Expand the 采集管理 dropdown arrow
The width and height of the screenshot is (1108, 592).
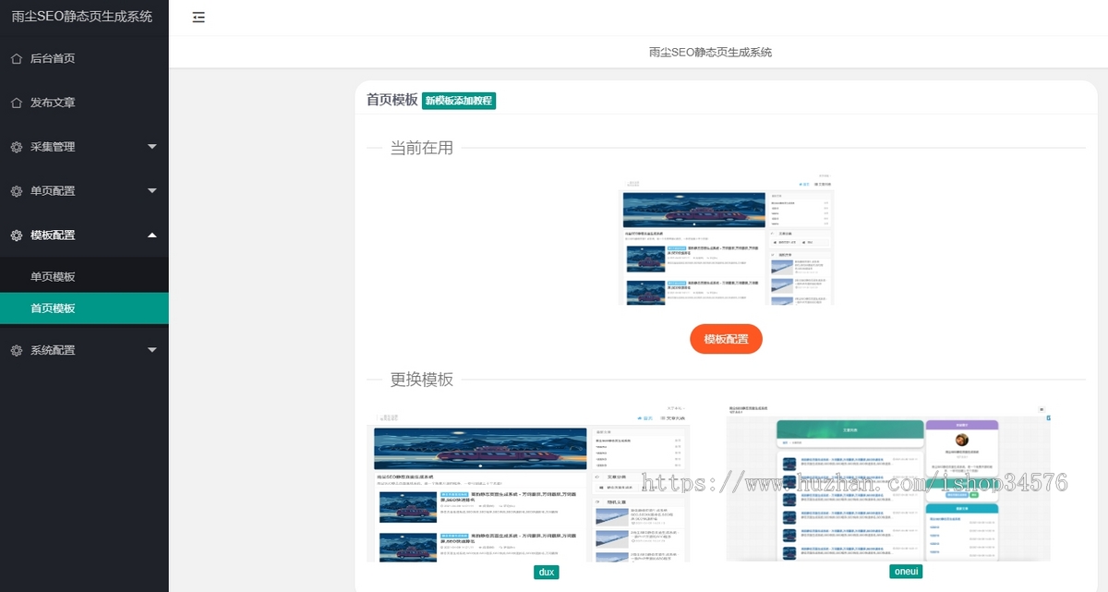[x=152, y=147]
